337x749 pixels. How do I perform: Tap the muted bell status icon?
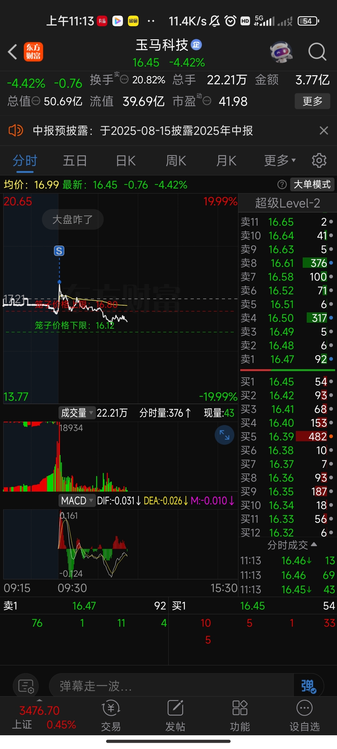(215, 21)
